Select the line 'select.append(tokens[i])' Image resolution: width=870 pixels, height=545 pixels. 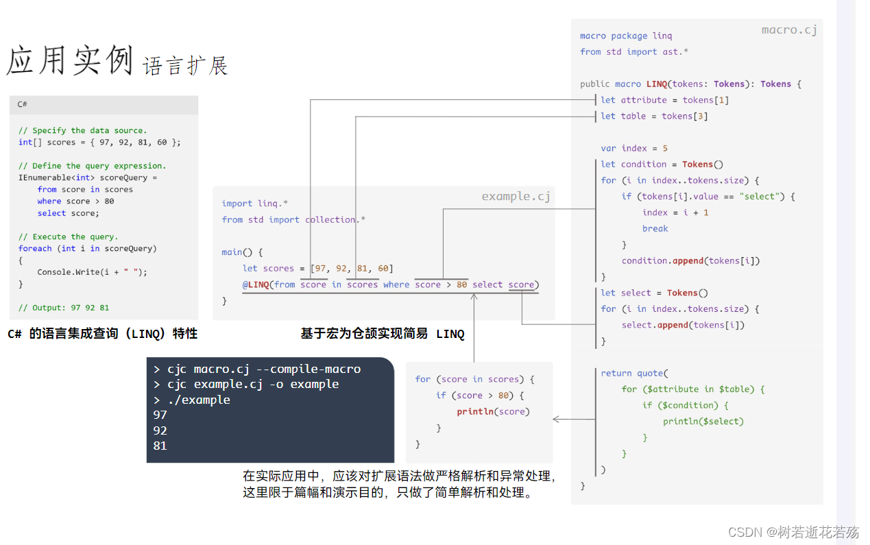click(683, 326)
